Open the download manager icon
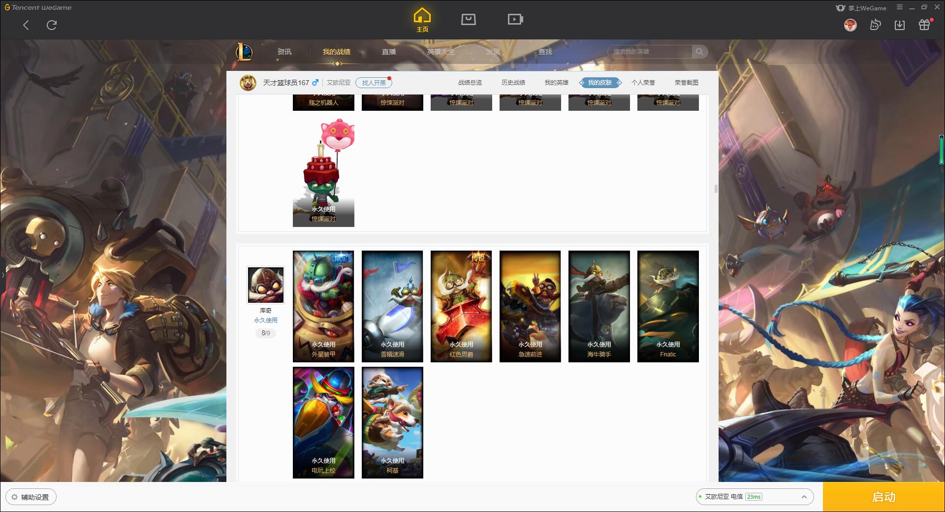This screenshot has width=945, height=512. (x=900, y=25)
